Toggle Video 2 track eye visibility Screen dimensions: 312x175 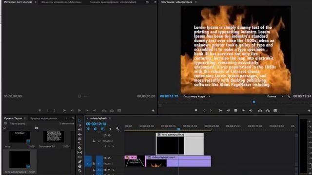(109, 135)
